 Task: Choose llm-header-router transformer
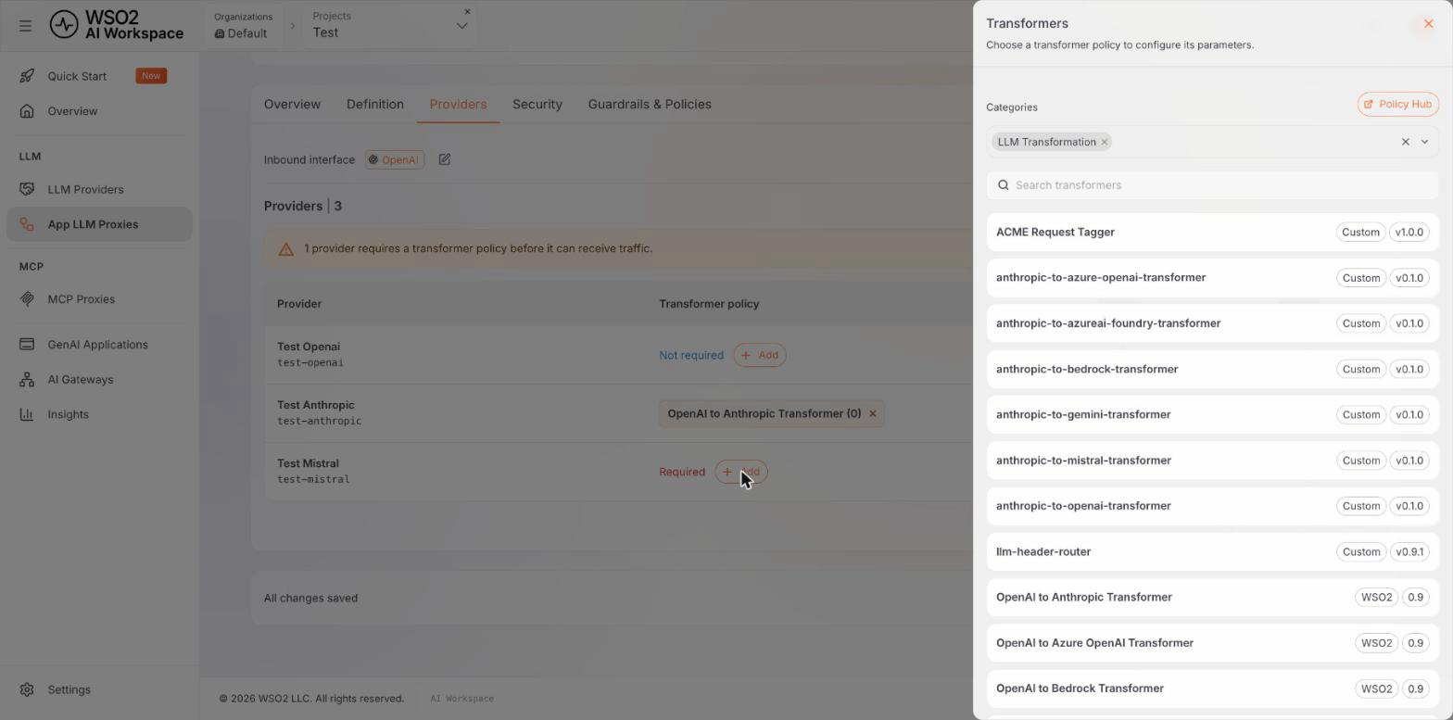pos(1212,551)
